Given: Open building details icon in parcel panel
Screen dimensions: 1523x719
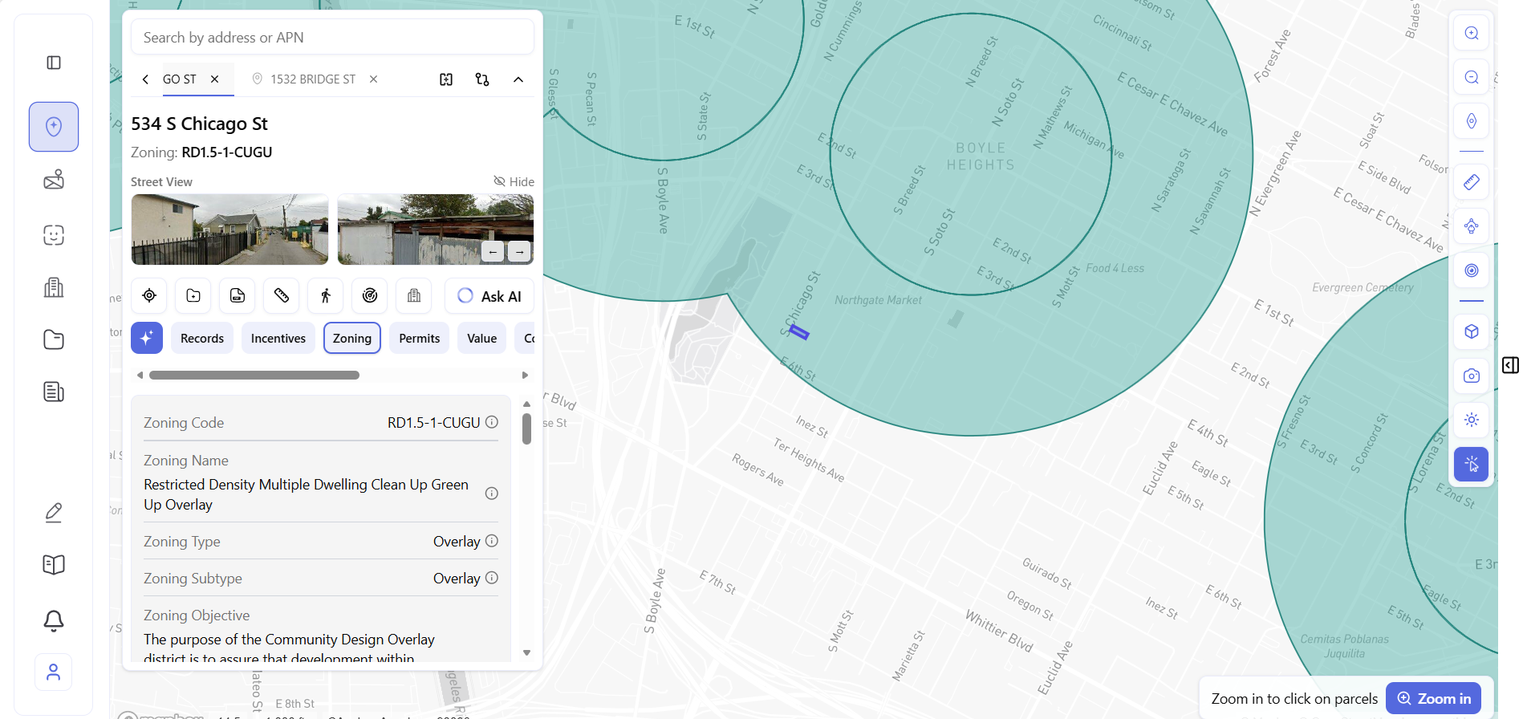Looking at the screenshot, I should [414, 295].
